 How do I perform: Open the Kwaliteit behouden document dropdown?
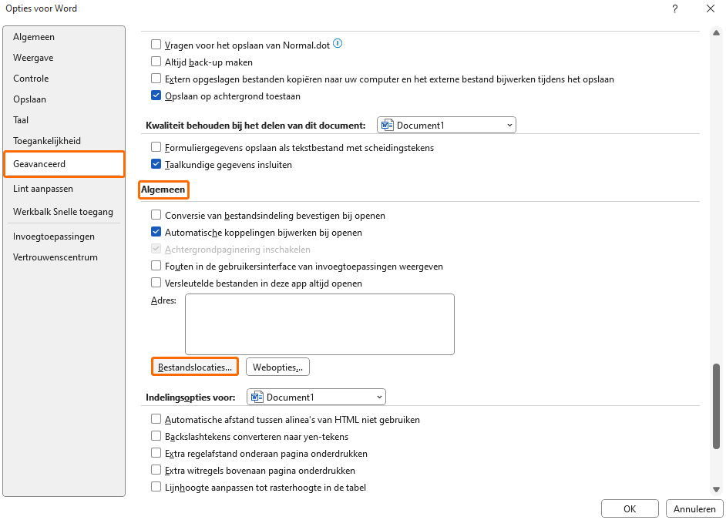pyautogui.click(x=509, y=124)
